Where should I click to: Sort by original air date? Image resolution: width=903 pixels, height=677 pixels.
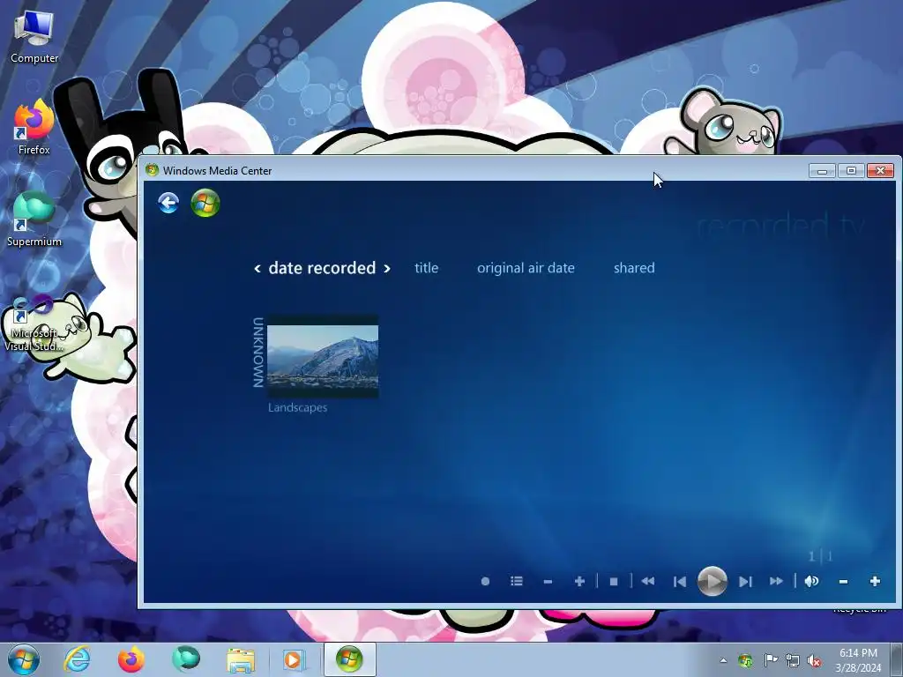[x=526, y=268]
